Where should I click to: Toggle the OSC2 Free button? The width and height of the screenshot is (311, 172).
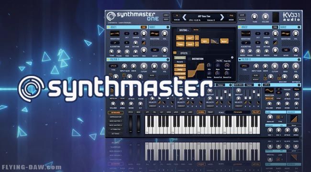(275, 27)
